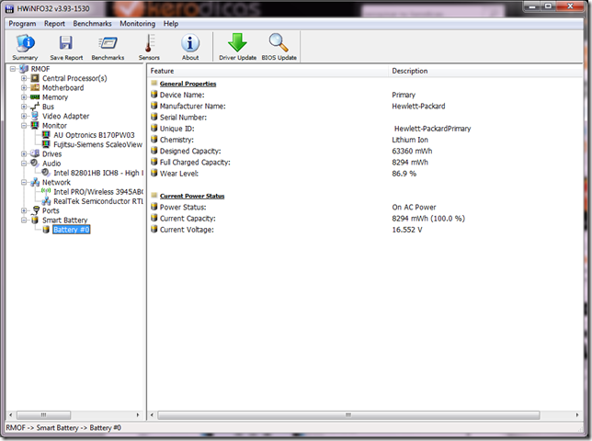Click the Save Report floppy icon
Image resolution: width=592 pixels, height=441 pixels.
tap(66, 47)
